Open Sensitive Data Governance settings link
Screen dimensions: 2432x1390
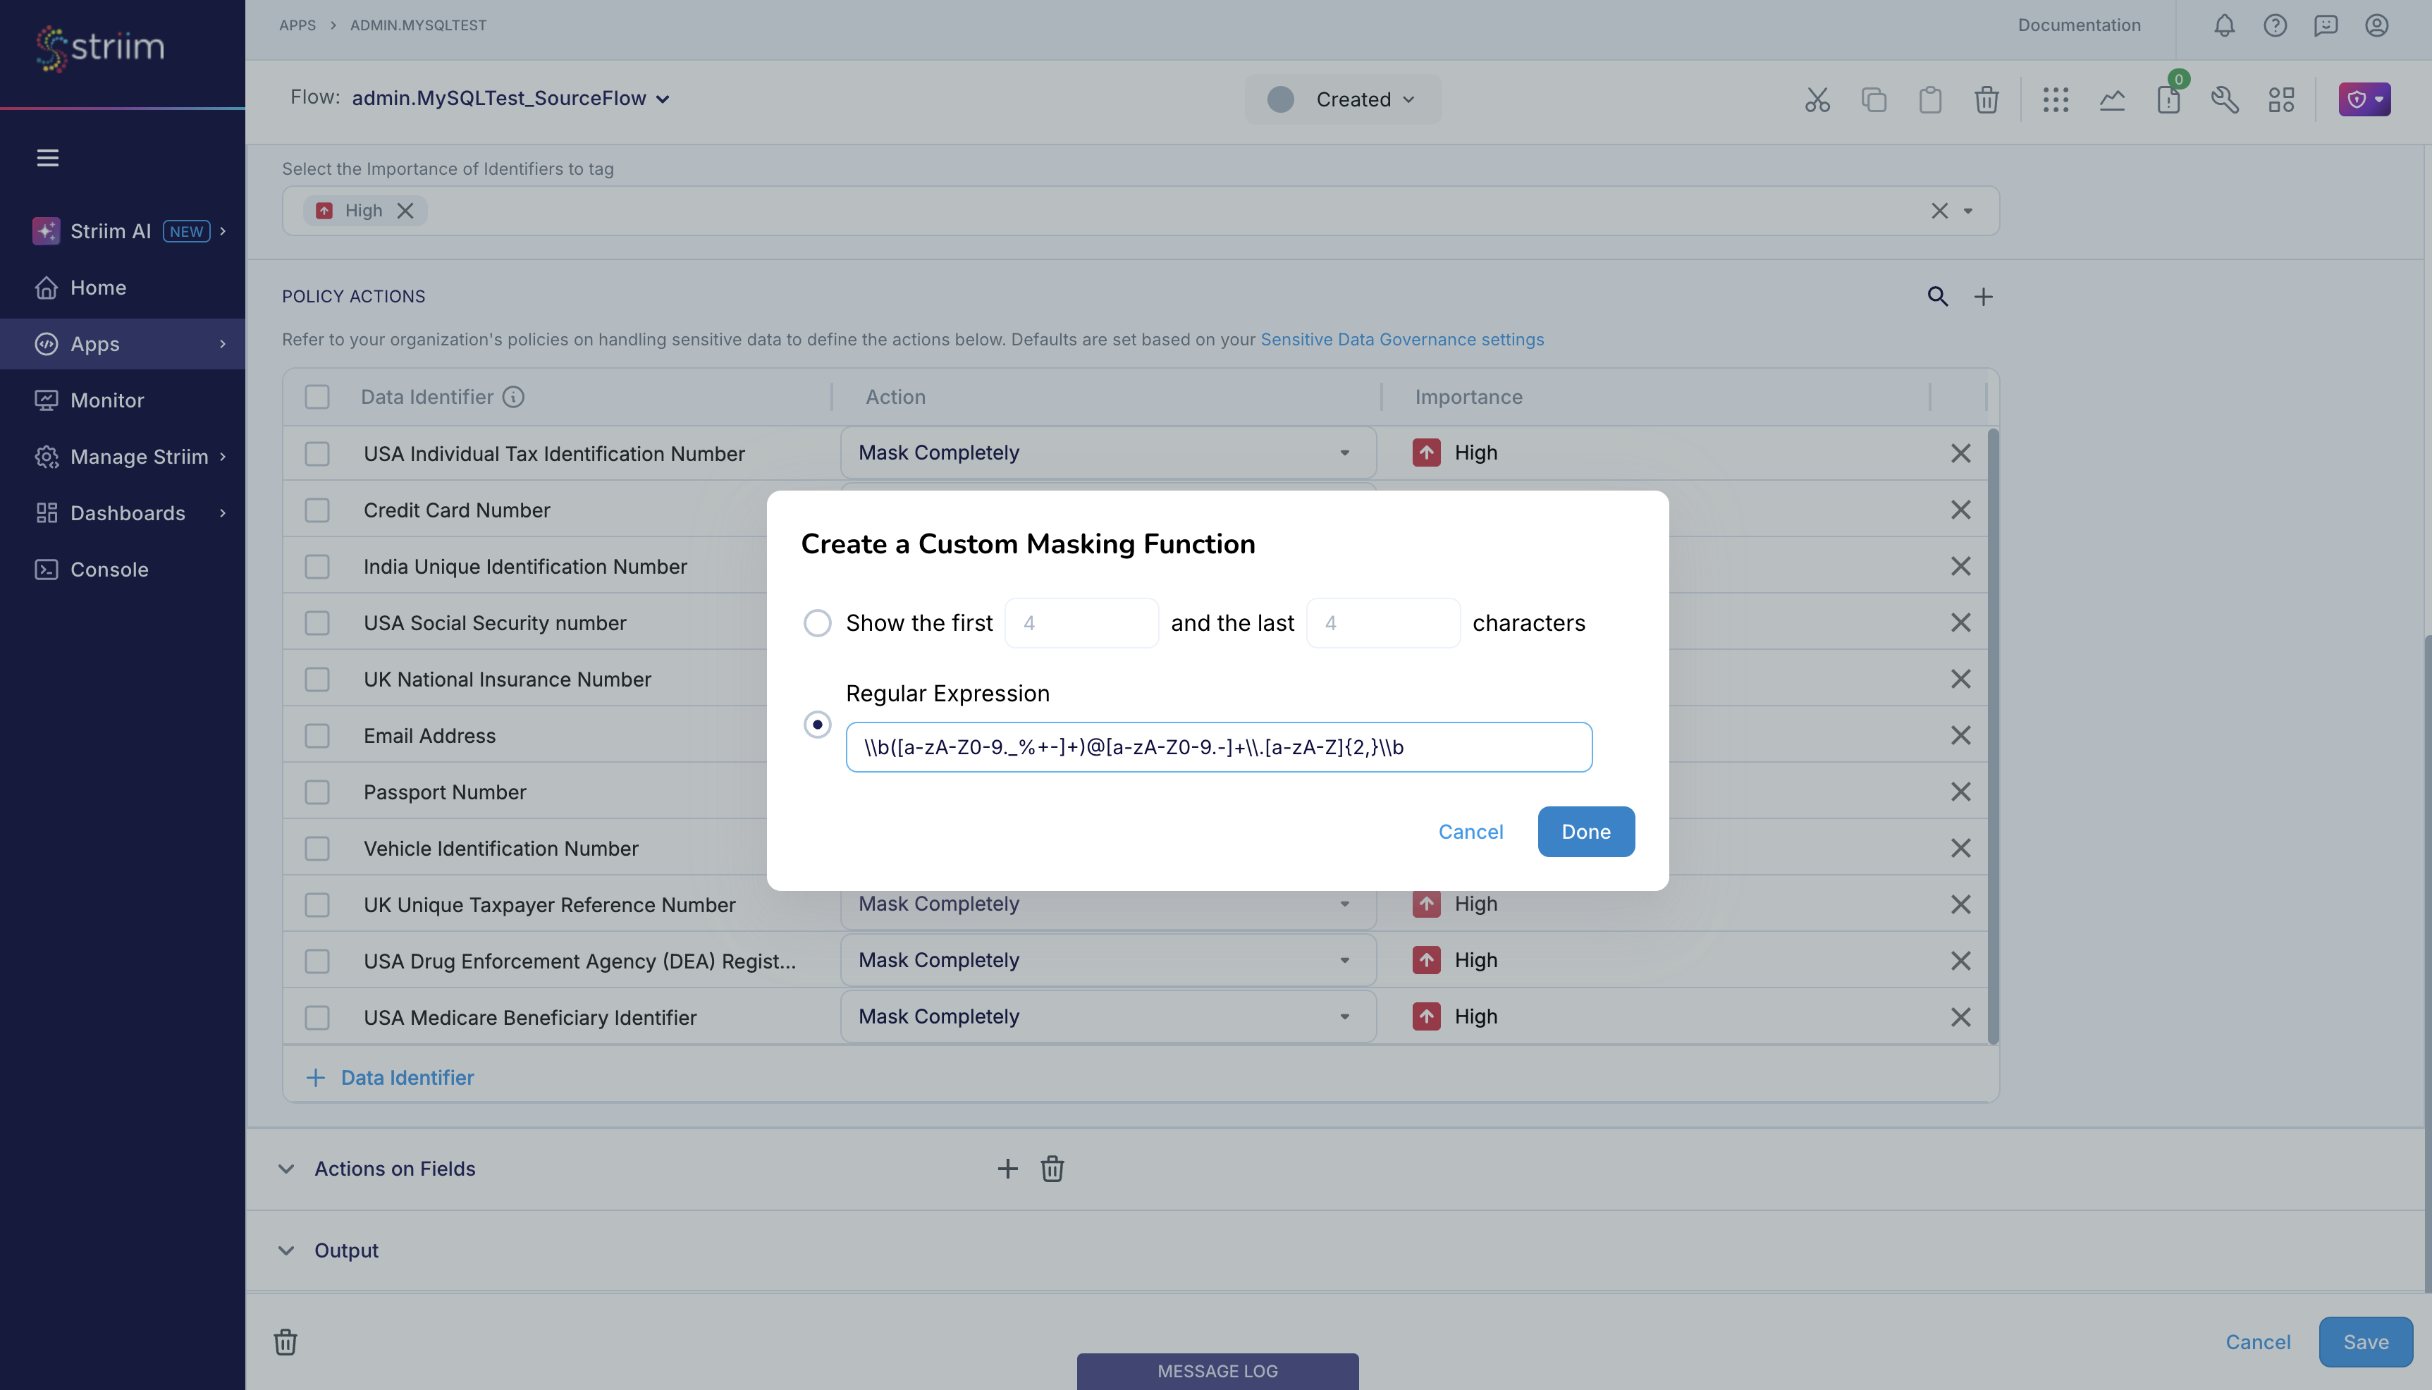point(1402,339)
